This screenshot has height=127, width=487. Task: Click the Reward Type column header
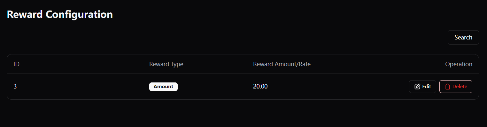coord(166,64)
